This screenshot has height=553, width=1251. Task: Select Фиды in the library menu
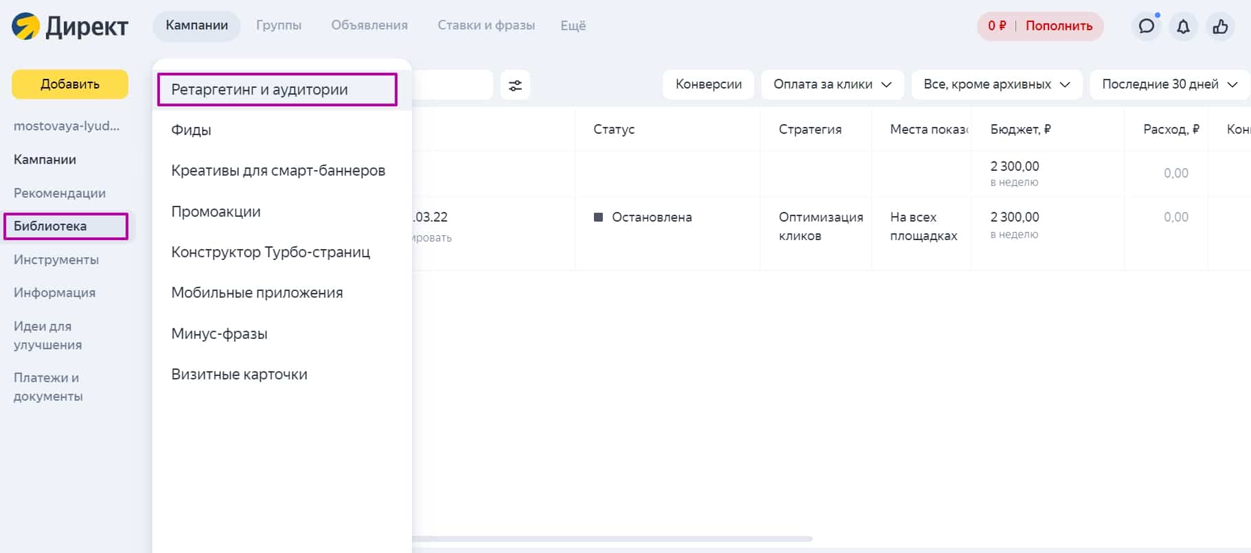(192, 130)
